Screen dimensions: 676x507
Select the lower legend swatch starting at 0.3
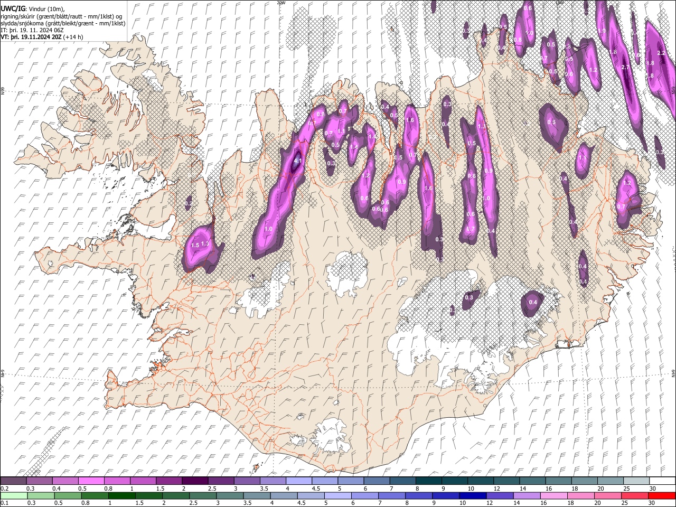[41, 495]
